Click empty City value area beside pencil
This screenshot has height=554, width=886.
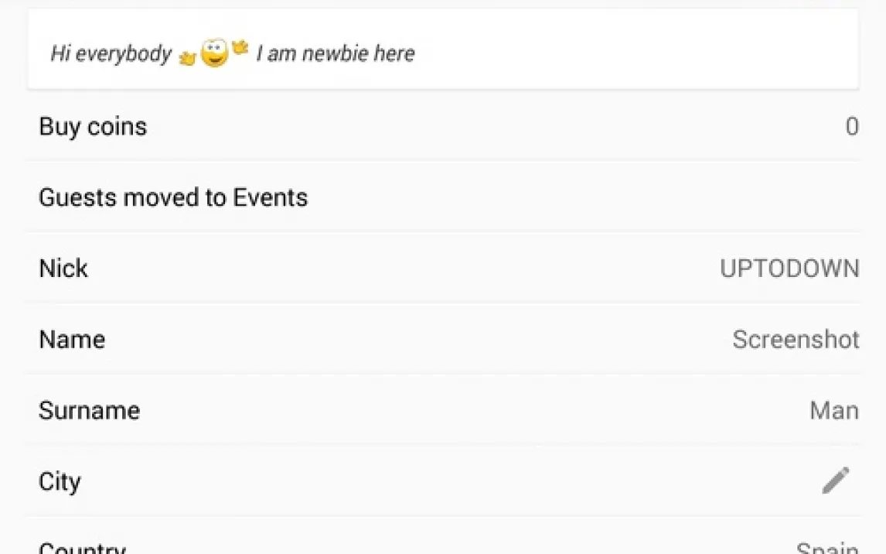696,481
